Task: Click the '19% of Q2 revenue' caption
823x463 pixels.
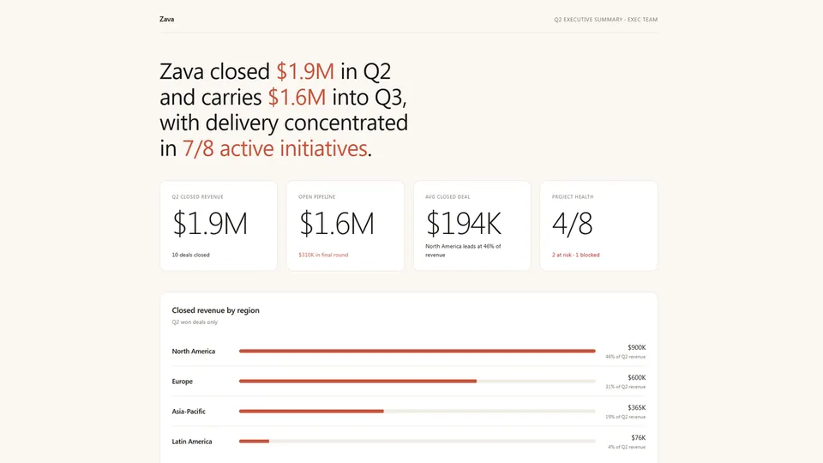Action: pos(626,417)
